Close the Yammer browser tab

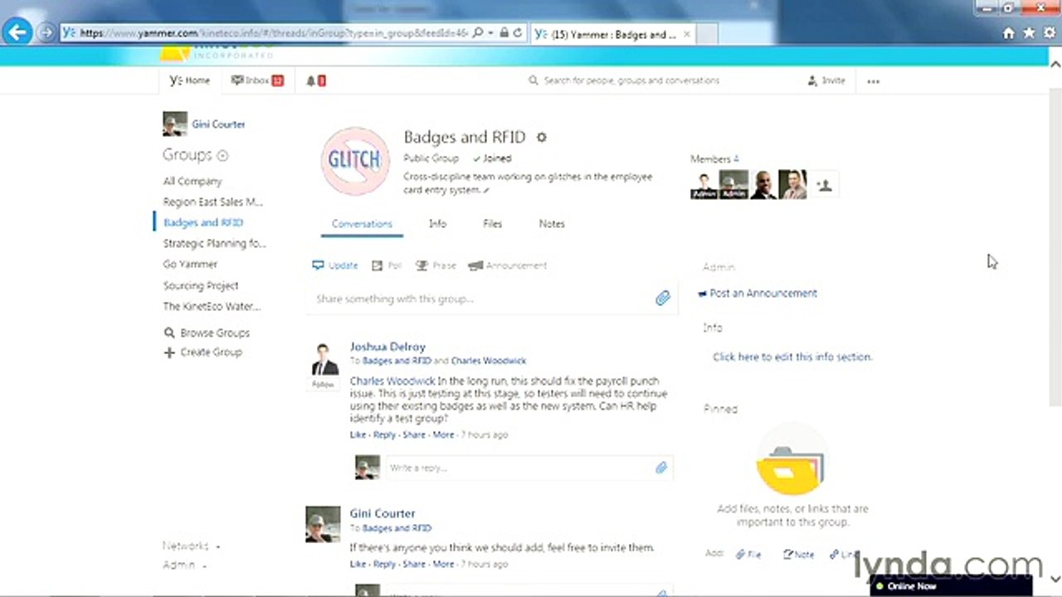coord(687,34)
